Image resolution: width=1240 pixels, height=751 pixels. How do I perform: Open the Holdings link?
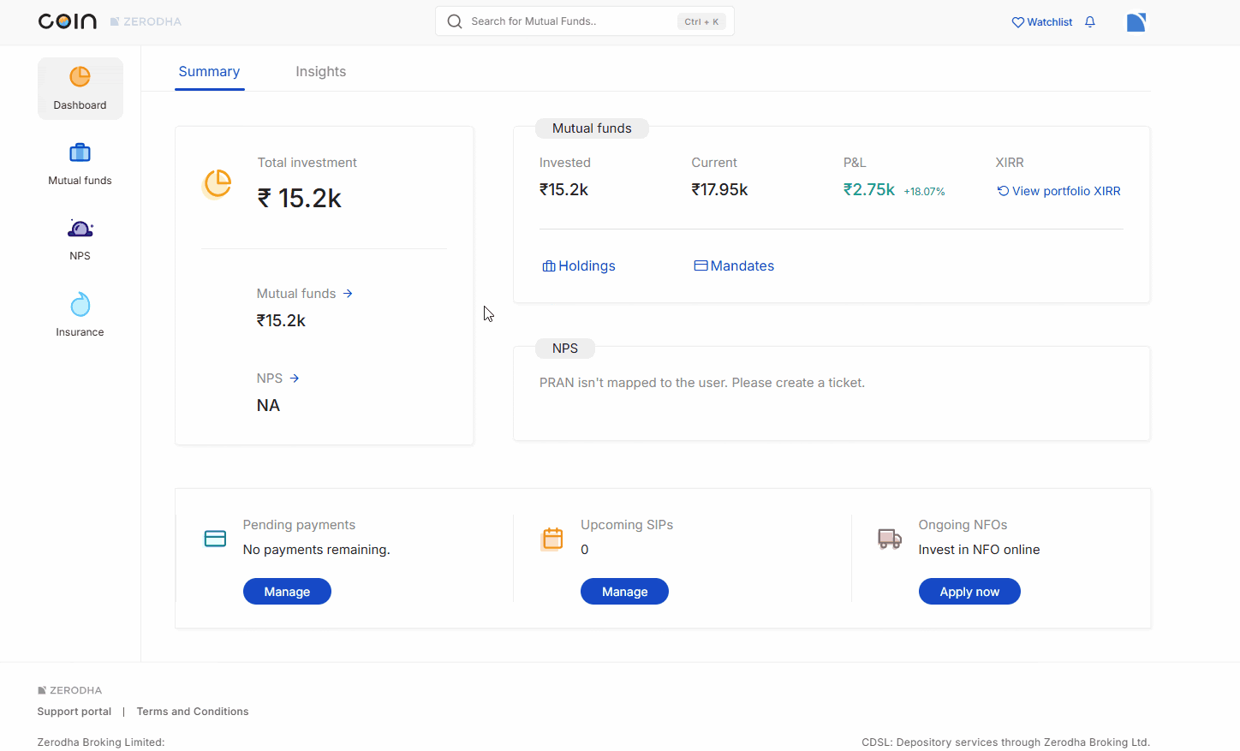point(579,266)
